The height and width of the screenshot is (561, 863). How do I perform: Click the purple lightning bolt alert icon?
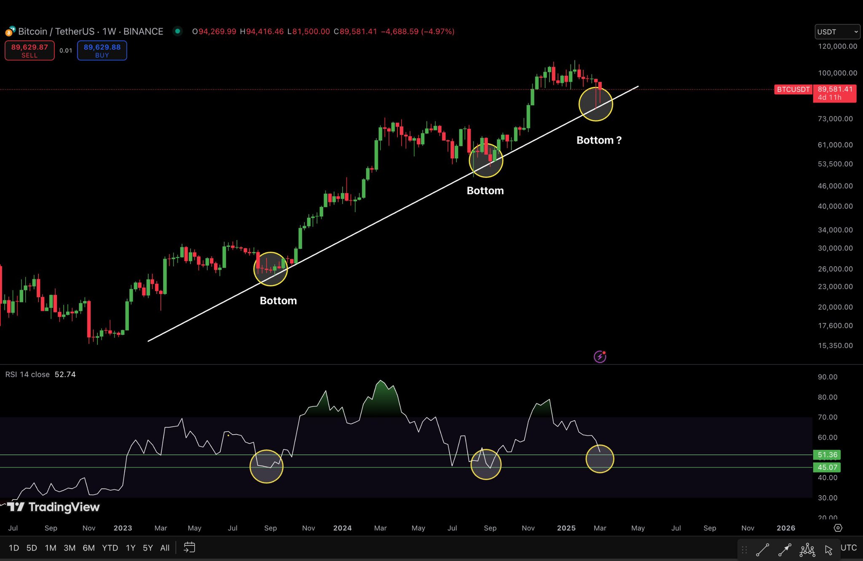[600, 357]
